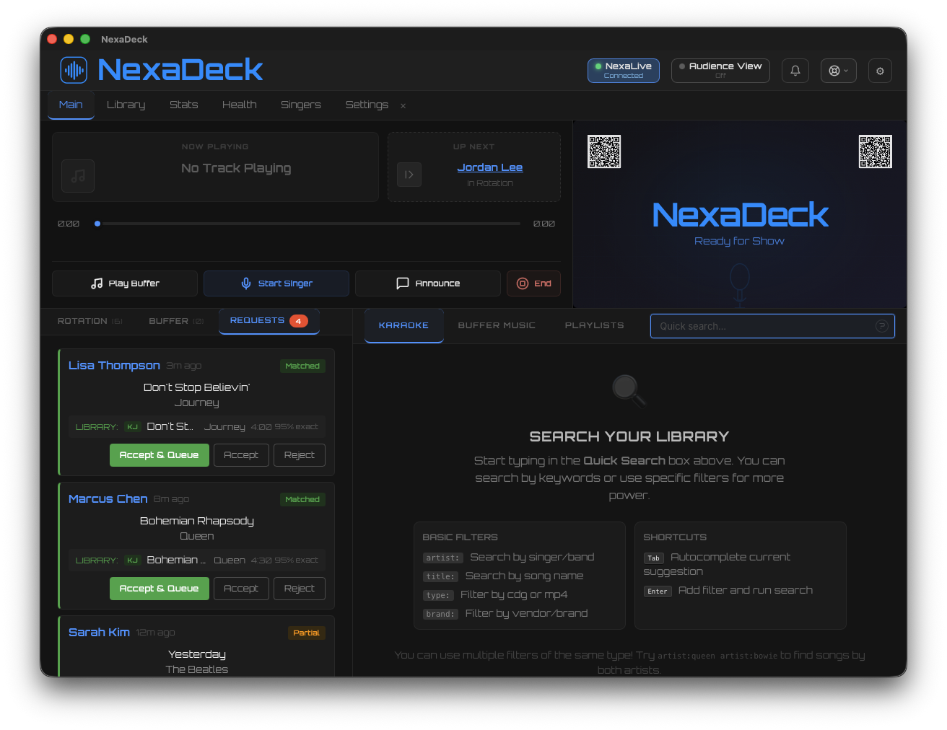
Task: Click the music note placeholder in Now Playing
Action: click(x=78, y=176)
